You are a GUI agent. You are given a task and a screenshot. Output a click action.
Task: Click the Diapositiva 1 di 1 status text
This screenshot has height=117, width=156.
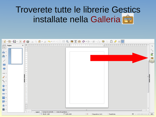[97, 114]
